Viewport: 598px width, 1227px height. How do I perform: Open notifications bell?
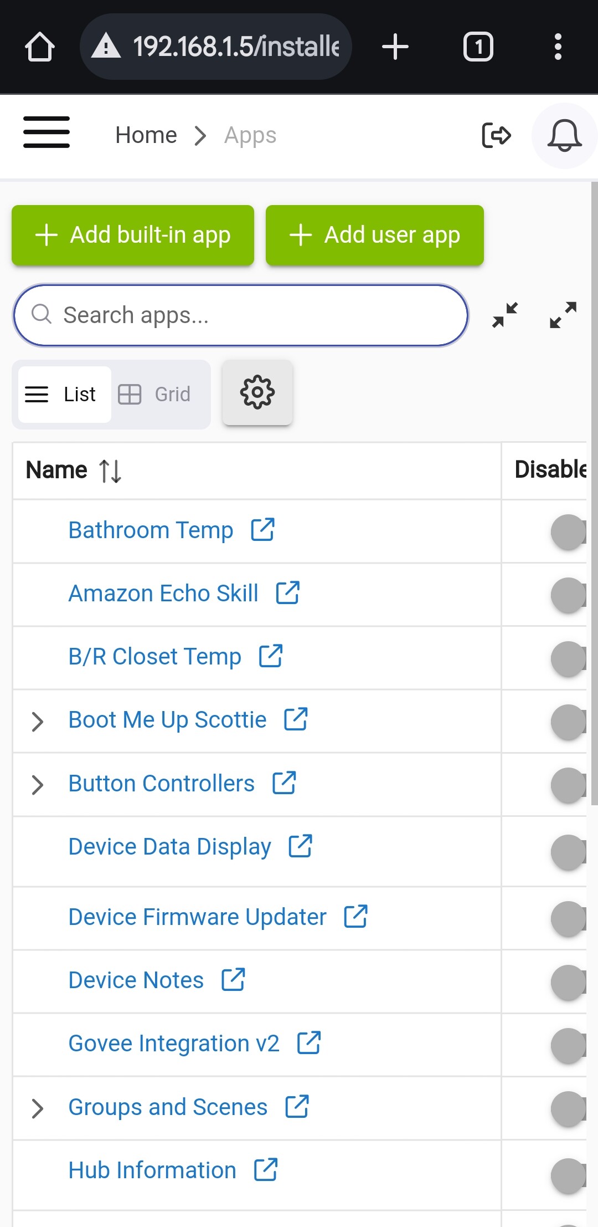click(x=564, y=135)
